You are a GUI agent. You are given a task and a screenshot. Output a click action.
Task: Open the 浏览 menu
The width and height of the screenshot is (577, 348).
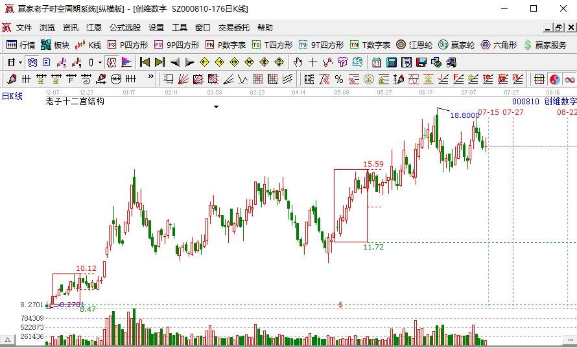47,28
